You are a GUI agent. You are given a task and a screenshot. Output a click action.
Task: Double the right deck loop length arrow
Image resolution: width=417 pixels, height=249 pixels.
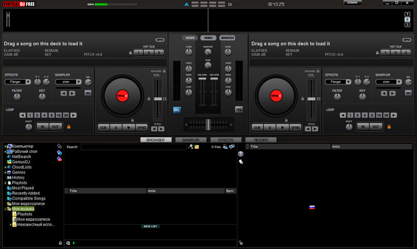[394, 115]
